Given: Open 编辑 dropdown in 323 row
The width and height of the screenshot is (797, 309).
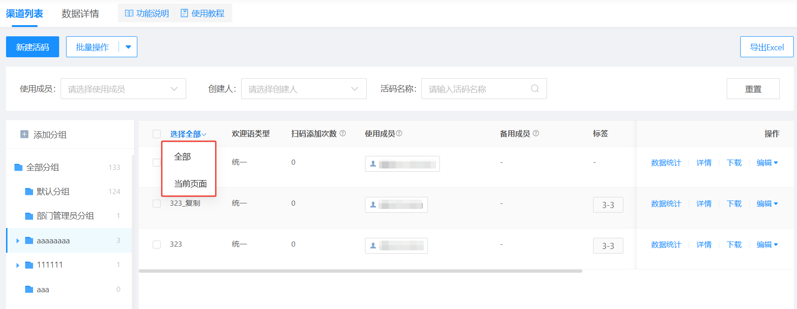Looking at the screenshot, I should [x=767, y=244].
